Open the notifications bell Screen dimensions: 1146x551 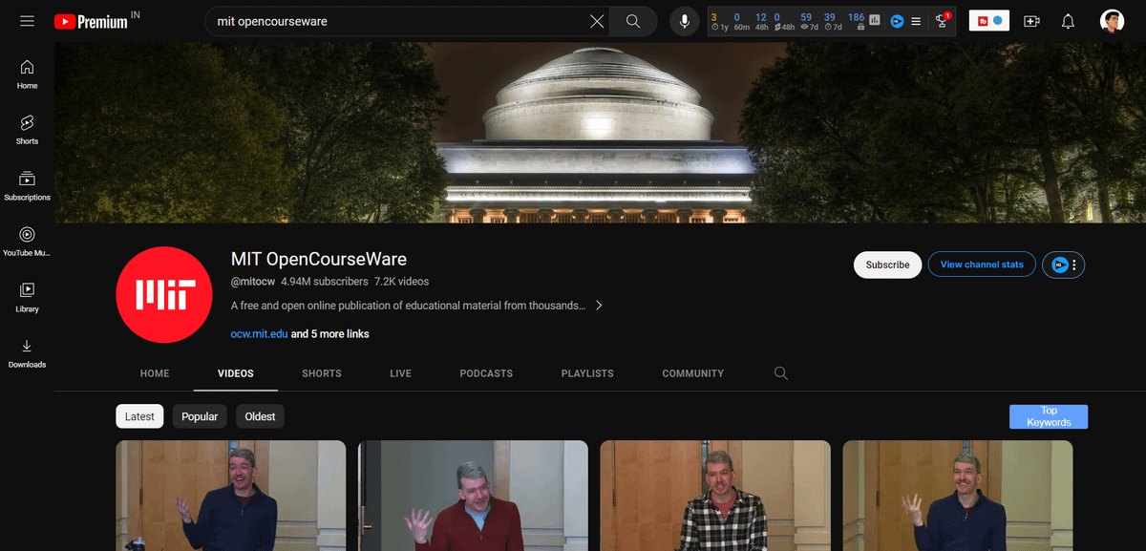click(1069, 21)
